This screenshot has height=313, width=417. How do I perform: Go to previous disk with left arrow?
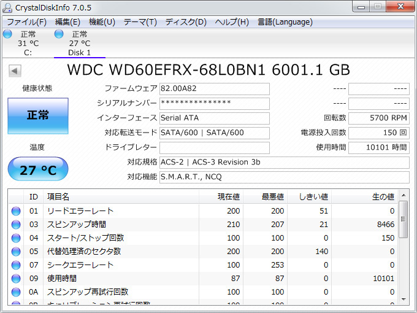pyautogui.click(x=15, y=71)
